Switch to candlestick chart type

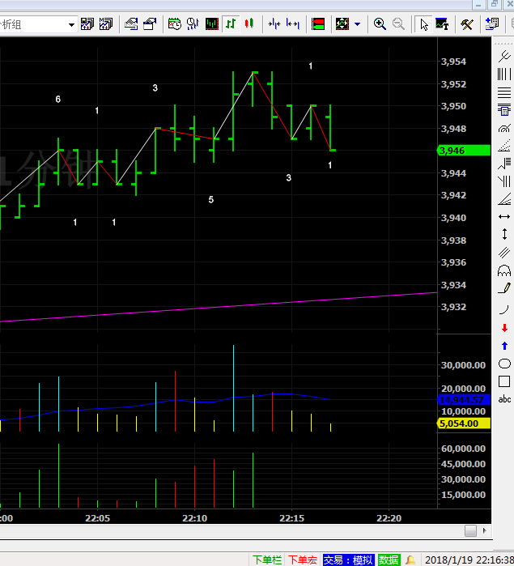[x=249, y=24]
